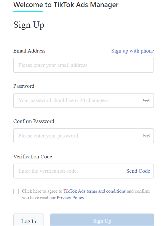Click the "Welcome to TikTok Ads Manager" heading

[x=66, y=4]
